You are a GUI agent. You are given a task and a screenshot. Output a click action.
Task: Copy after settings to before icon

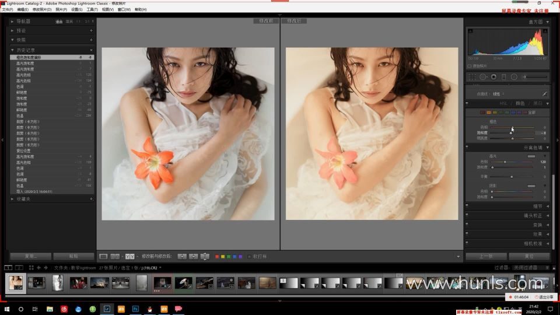click(194, 257)
